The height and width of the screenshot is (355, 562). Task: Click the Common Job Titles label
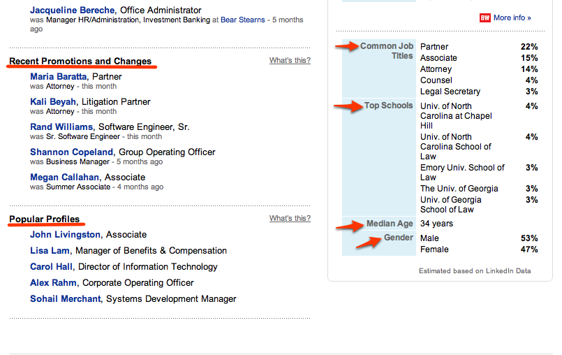(387, 51)
